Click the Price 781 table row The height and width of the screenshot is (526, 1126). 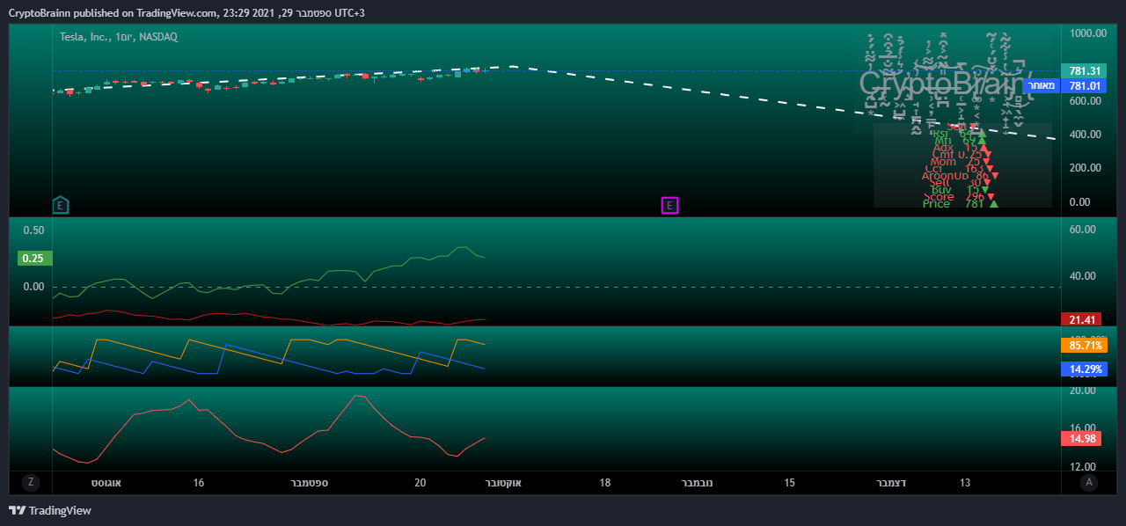[x=960, y=204]
